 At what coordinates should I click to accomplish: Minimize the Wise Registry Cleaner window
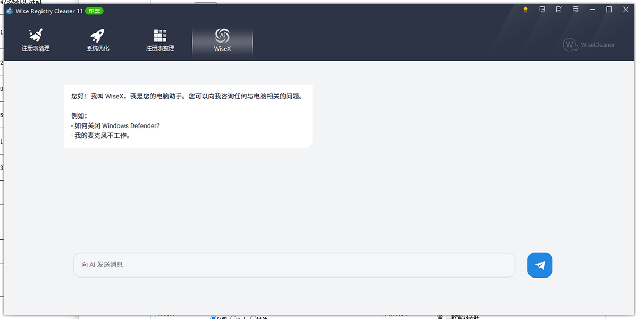pyautogui.click(x=593, y=10)
